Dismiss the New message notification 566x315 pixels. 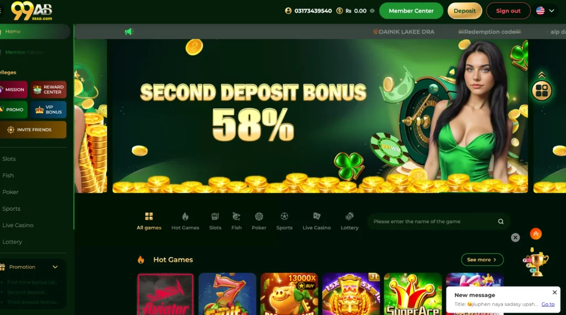(x=554, y=292)
